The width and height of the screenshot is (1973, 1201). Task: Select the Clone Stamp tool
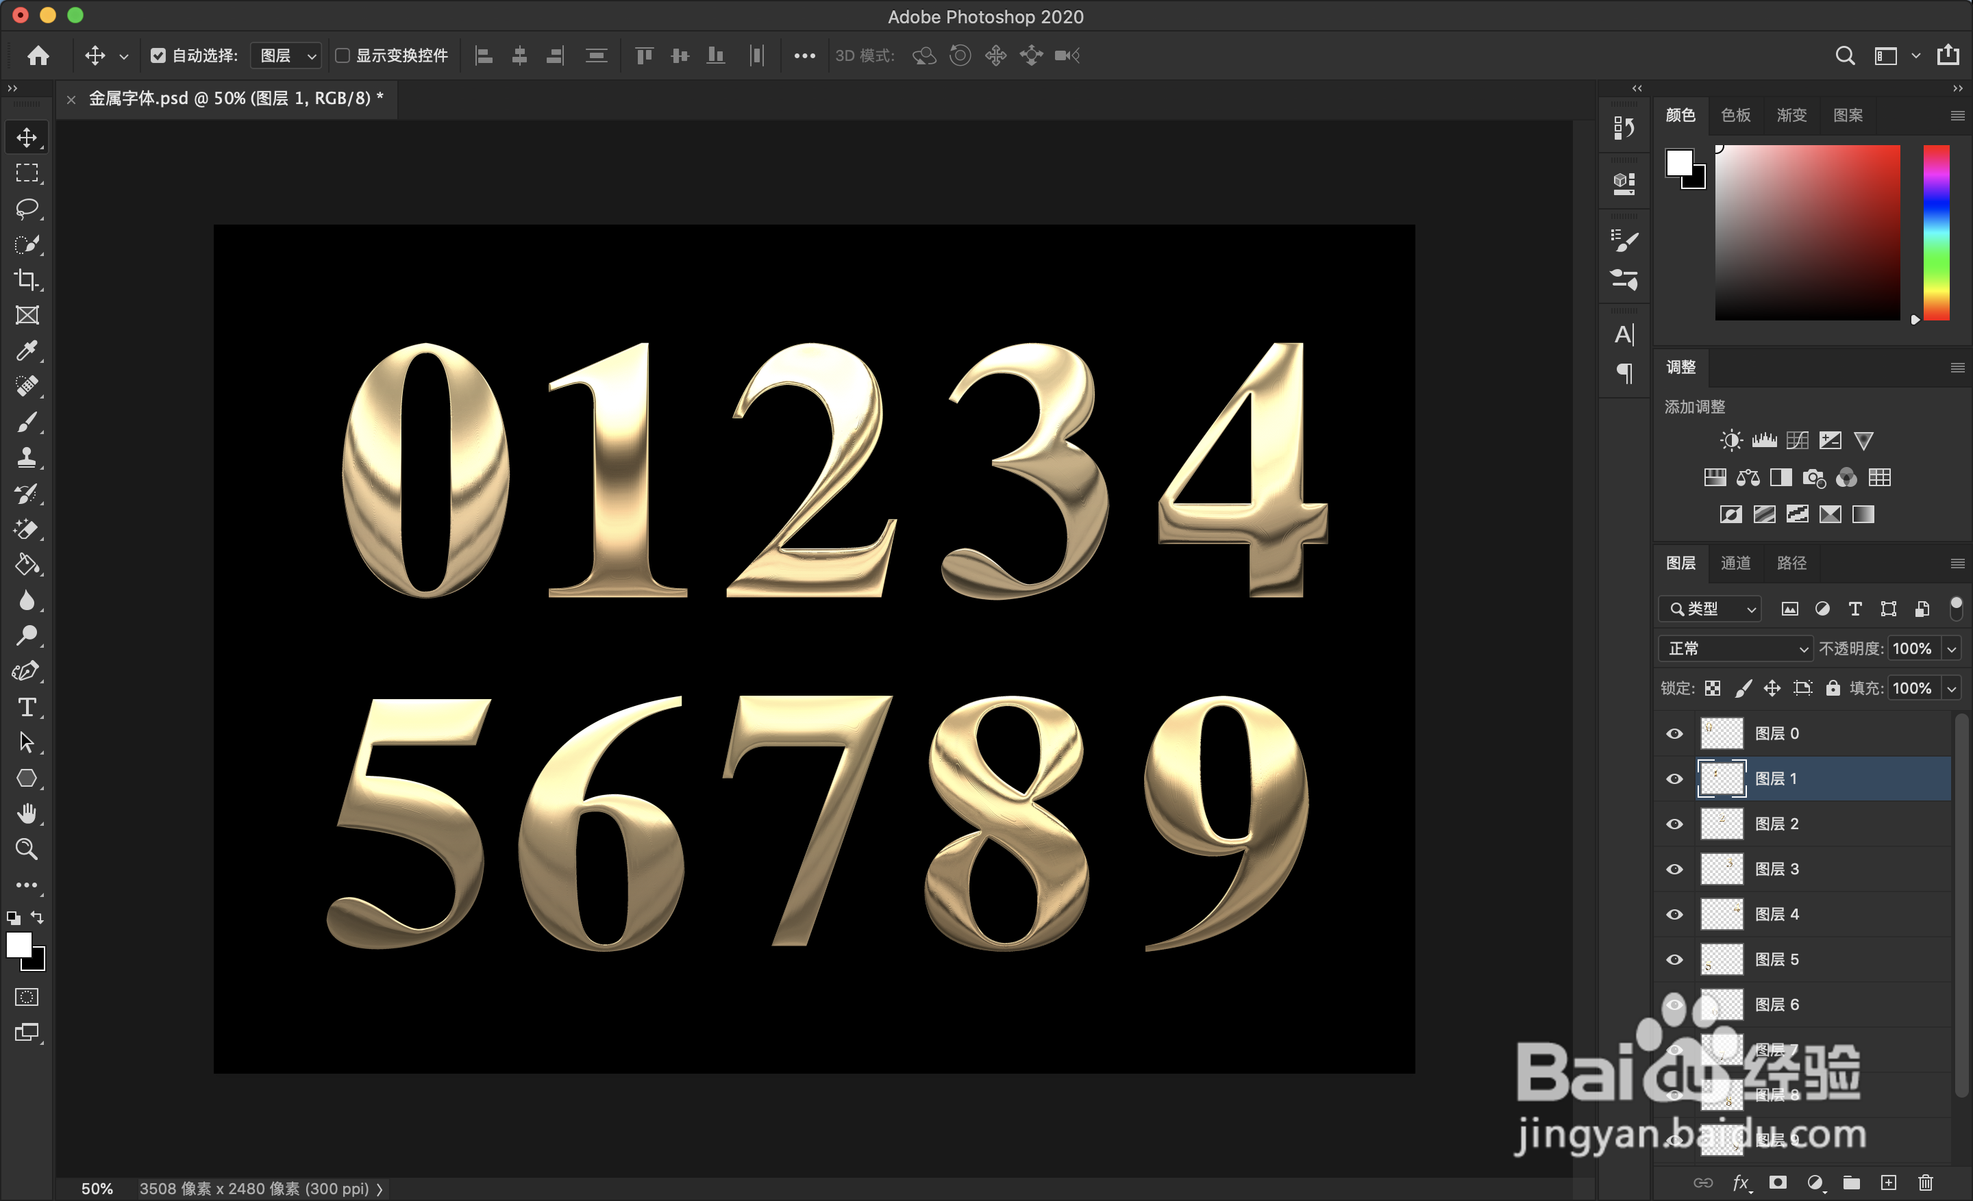click(27, 457)
